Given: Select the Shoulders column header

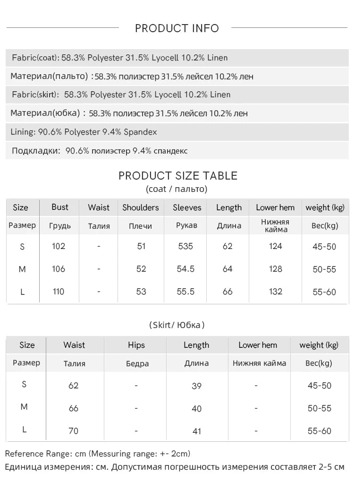Looking at the screenshot, I should 141,207.
